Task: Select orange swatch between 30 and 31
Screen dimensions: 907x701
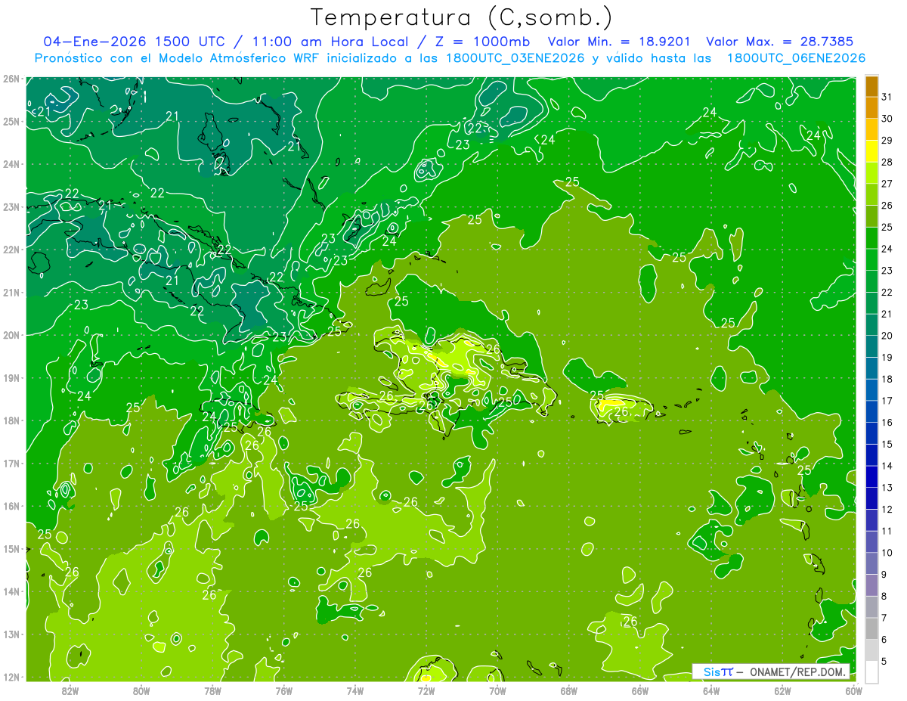Action: pos(871,108)
